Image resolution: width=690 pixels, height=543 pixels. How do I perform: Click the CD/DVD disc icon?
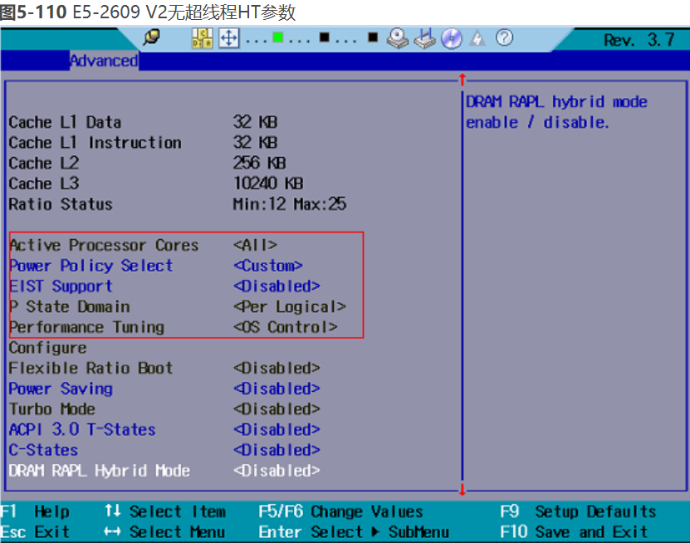click(452, 37)
